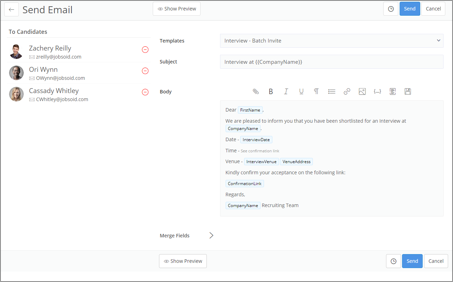Insert a hyperlink in the body
453x282 pixels.
coord(347,91)
